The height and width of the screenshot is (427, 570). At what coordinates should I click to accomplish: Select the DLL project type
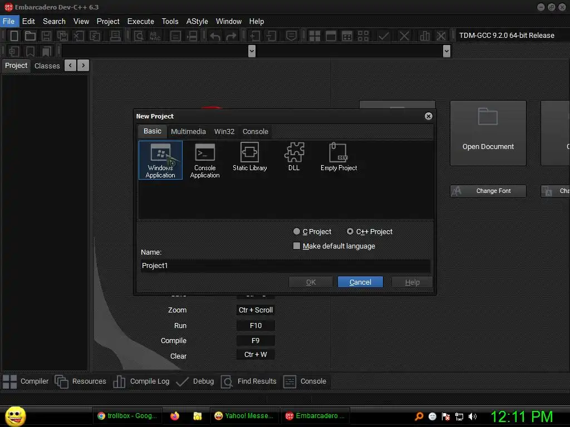294,157
